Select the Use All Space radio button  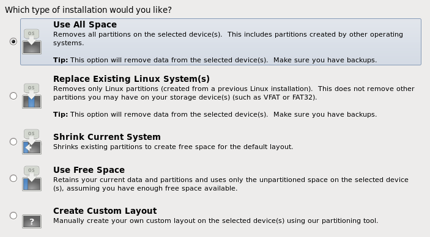click(x=13, y=42)
